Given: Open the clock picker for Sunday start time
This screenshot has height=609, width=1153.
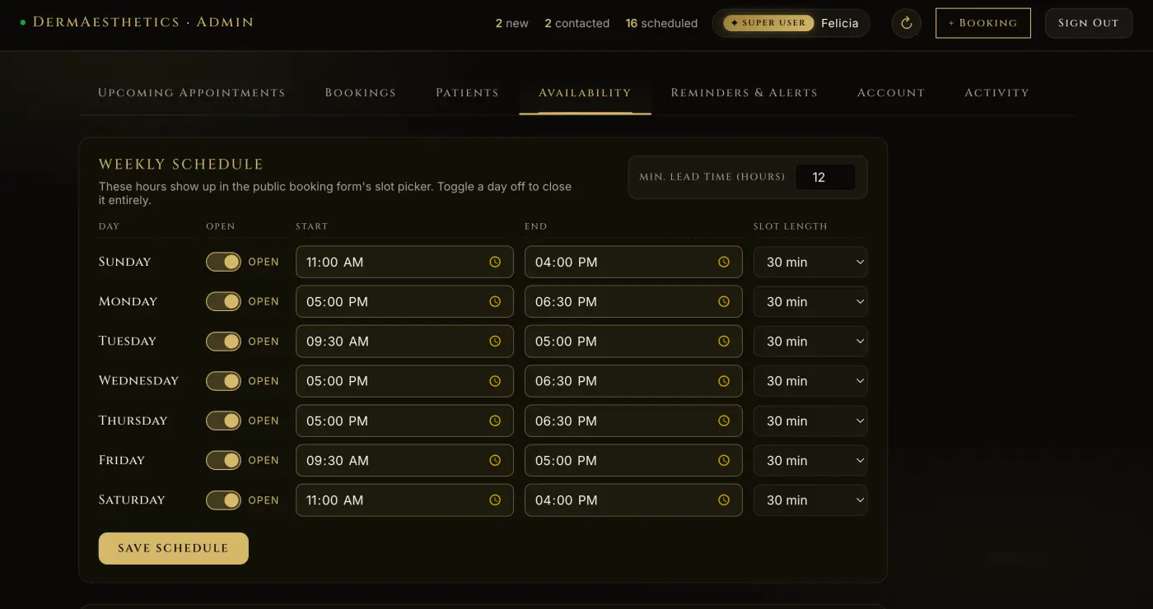Looking at the screenshot, I should pos(495,262).
